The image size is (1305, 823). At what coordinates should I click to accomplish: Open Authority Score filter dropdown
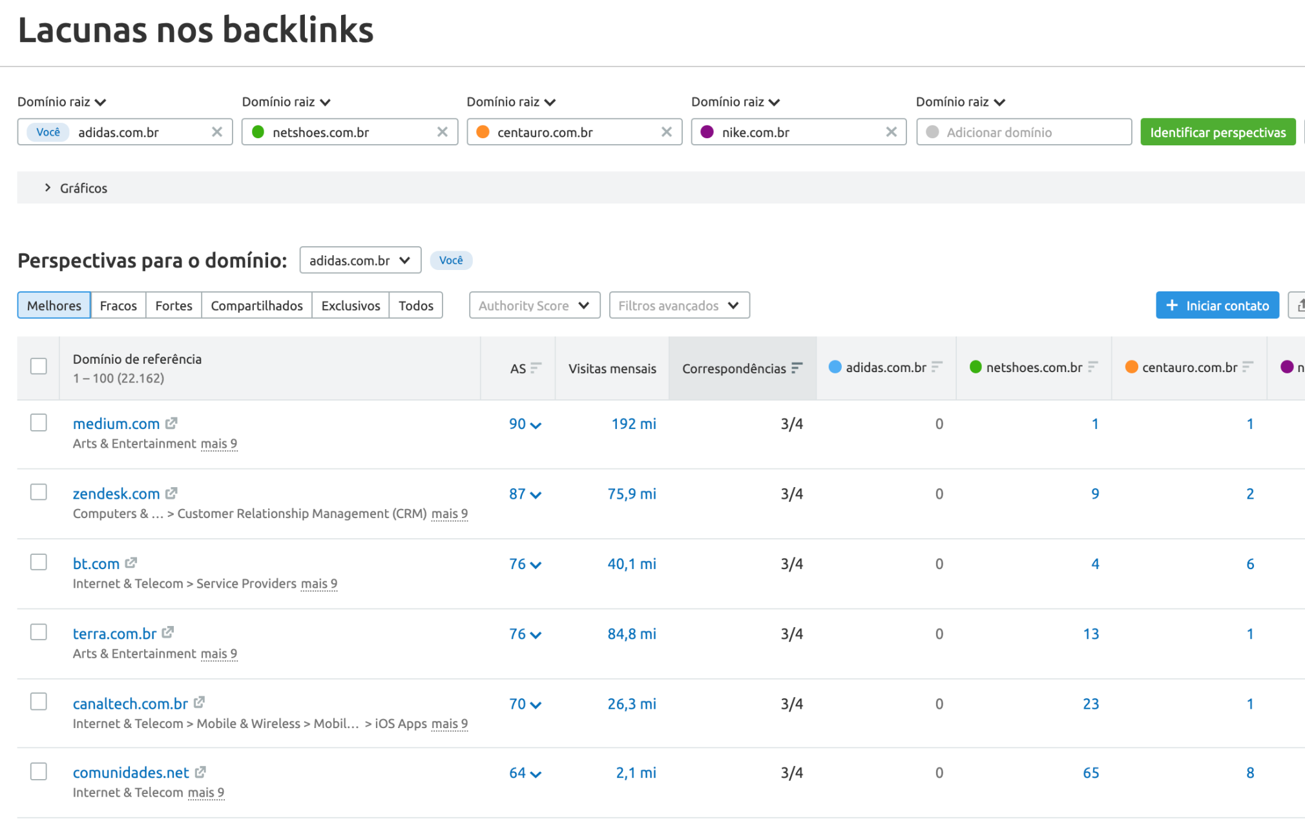coord(535,306)
